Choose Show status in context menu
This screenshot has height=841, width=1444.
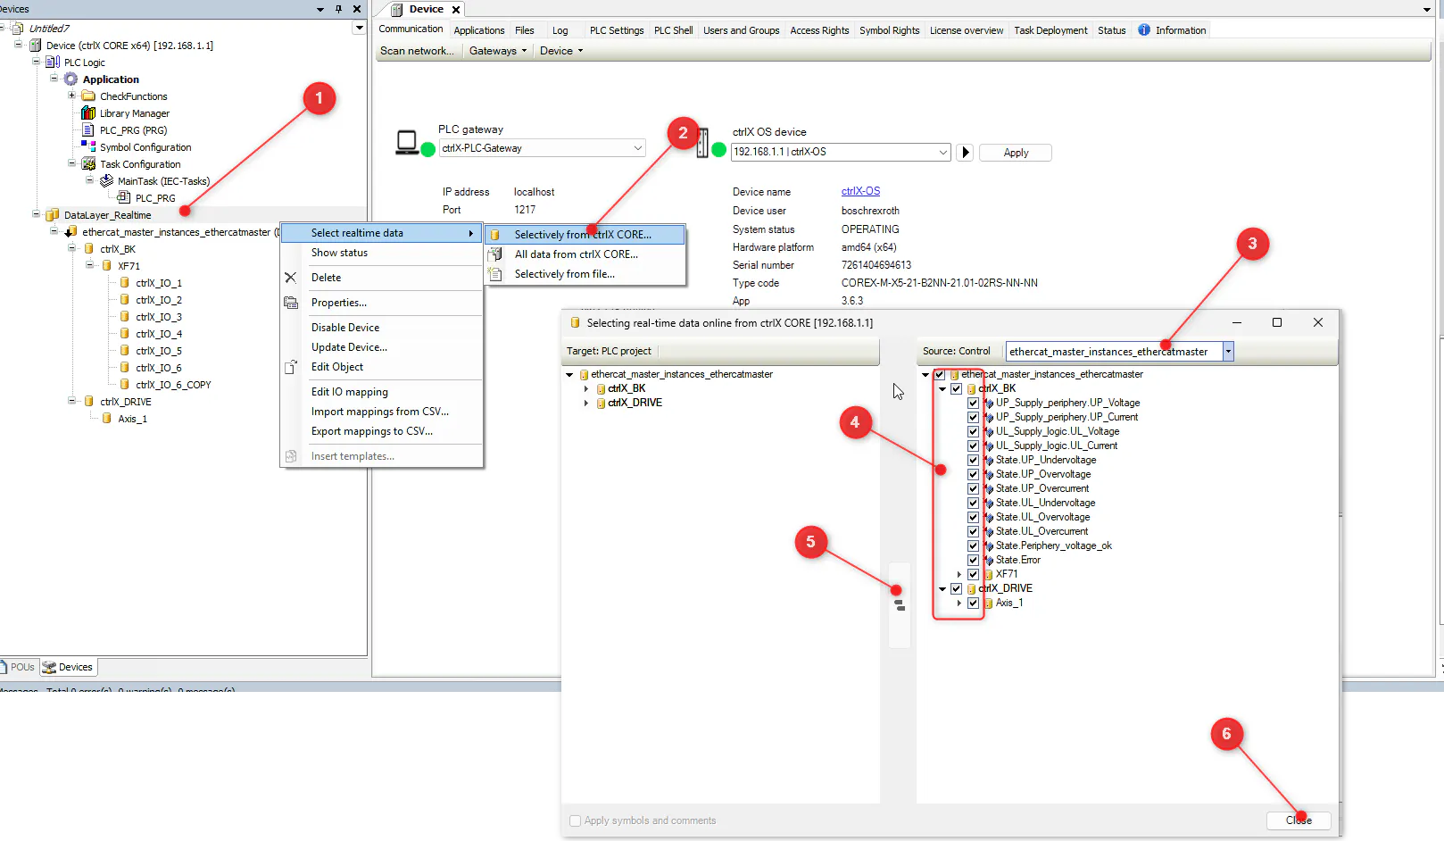(382, 253)
